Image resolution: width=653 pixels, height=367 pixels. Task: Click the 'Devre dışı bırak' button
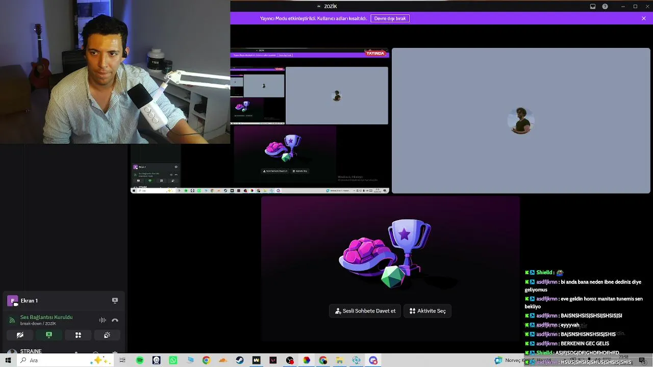[390, 18]
